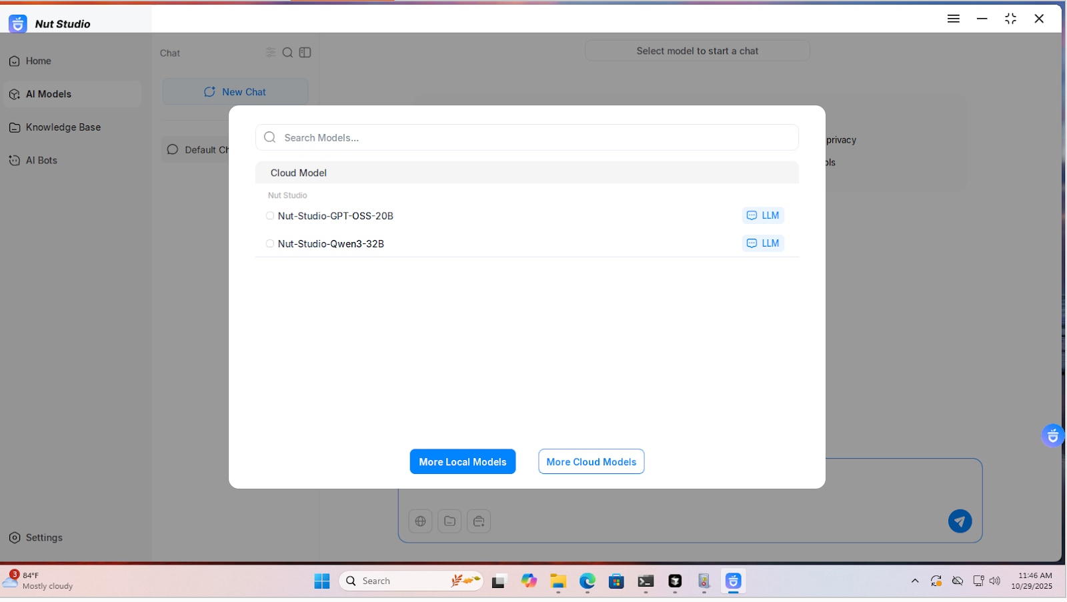
Task: Click the send message paper-plane button
Action: click(960, 521)
